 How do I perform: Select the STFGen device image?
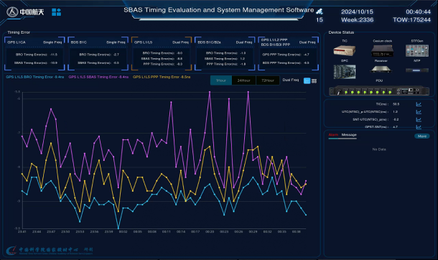click(x=416, y=50)
